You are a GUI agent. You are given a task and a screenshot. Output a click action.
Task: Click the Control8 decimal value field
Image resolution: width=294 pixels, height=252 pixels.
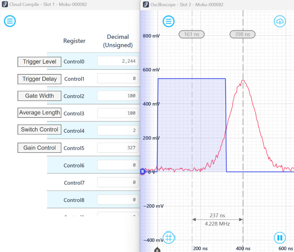118,200
